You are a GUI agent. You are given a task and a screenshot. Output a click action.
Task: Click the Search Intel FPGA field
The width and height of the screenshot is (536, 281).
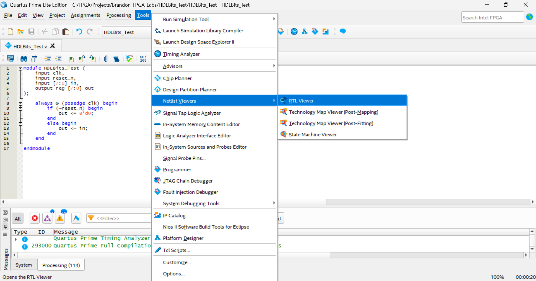click(492, 18)
